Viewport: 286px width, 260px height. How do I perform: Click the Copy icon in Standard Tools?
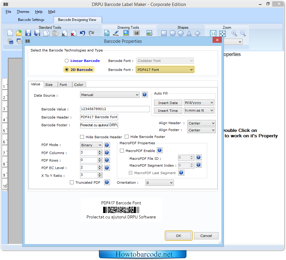click(x=46, y=33)
